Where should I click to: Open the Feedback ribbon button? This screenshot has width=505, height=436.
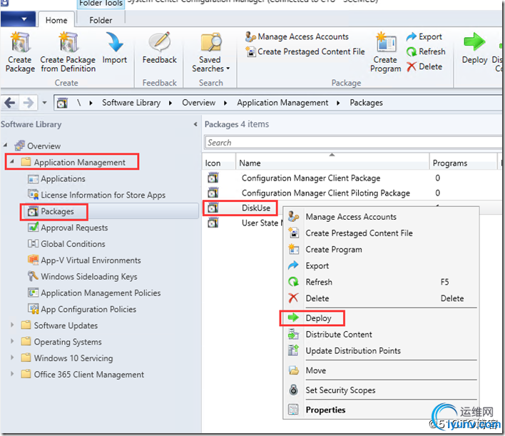click(x=160, y=47)
